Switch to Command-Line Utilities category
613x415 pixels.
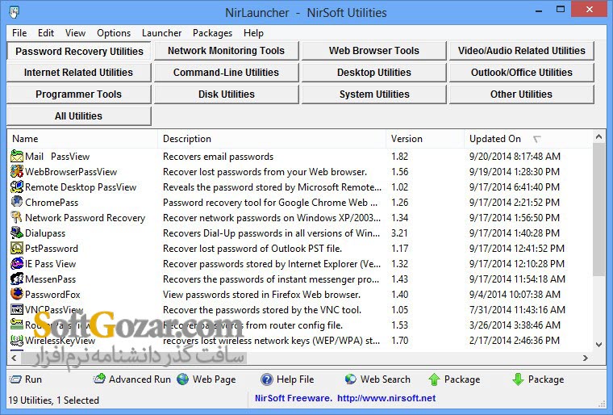pos(227,73)
